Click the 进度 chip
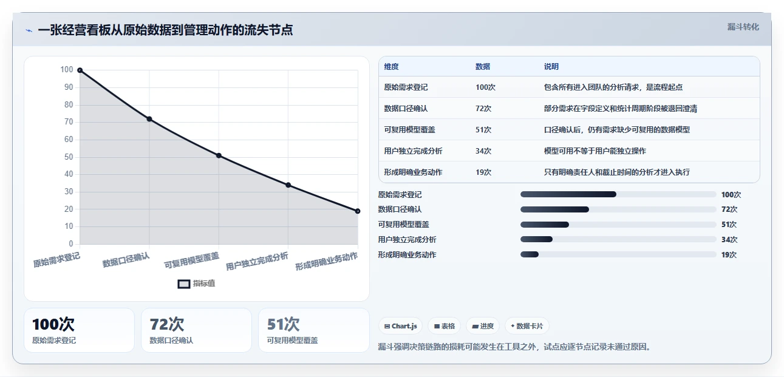Screen dimensions: 784x377 click(x=483, y=326)
